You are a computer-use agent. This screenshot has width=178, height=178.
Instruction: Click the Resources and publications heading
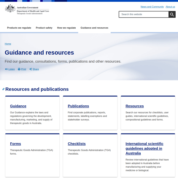(x=37, y=89)
